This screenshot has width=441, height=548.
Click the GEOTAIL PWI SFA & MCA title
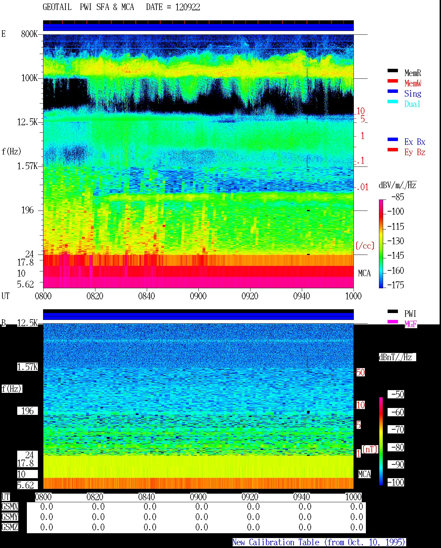88,7
